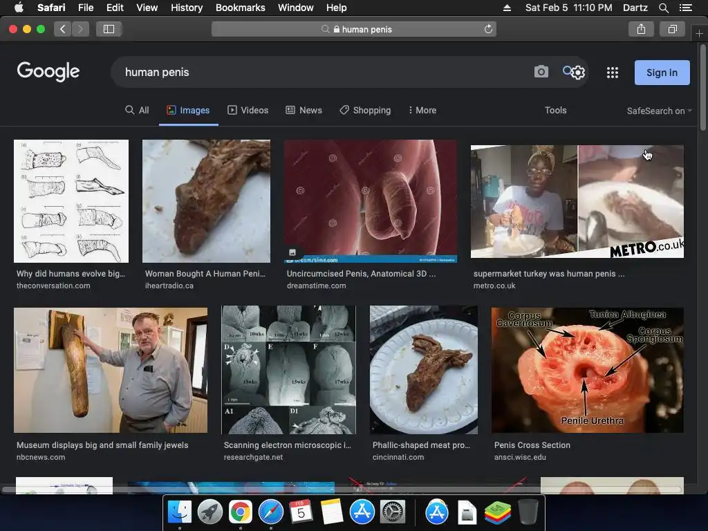Open the History menu
This screenshot has height=531, width=708.
pyautogui.click(x=187, y=8)
